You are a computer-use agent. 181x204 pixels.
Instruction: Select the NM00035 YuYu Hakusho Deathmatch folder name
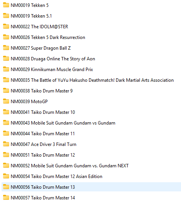click(92, 80)
